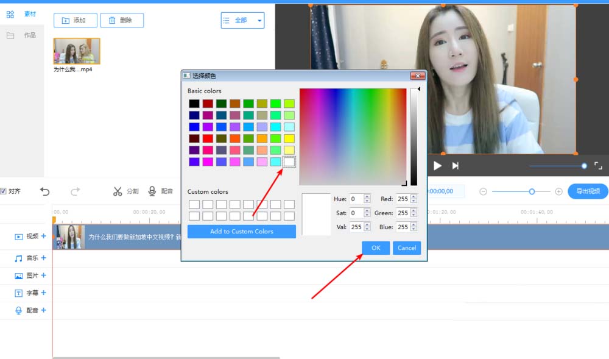609x359 pixels.
Task: Click timeline zoom out minus icon
Action: [483, 191]
